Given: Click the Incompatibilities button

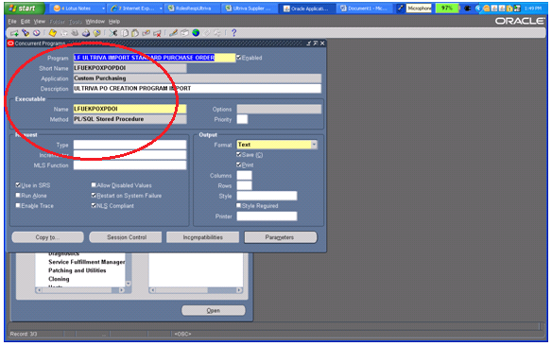Looking at the screenshot, I should pyautogui.click(x=203, y=237).
